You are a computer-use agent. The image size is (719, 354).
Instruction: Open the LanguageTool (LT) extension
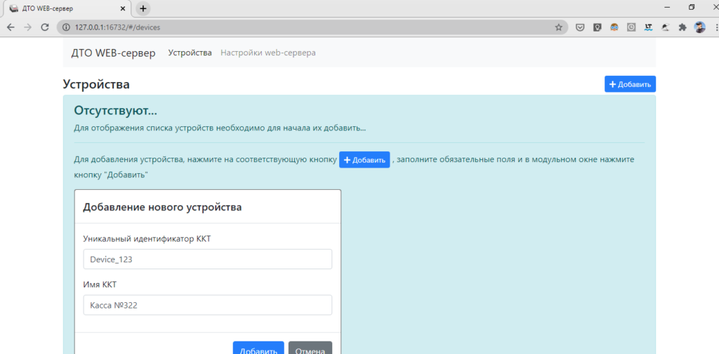(x=648, y=27)
